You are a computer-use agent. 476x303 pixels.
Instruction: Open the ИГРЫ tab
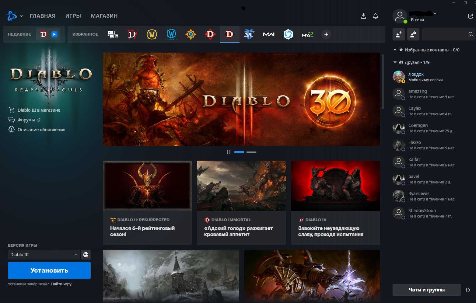[73, 16]
